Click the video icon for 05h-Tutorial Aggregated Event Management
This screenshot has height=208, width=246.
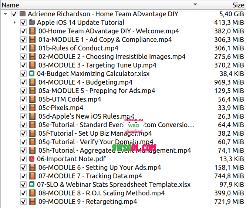pyautogui.click(x=32, y=150)
